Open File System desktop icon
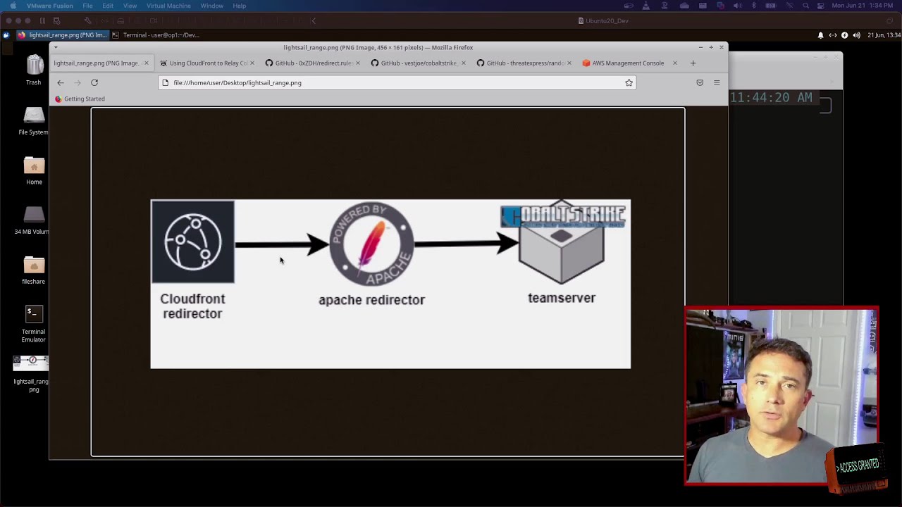The width and height of the screenshot is (902, 507). click(34, 120)
